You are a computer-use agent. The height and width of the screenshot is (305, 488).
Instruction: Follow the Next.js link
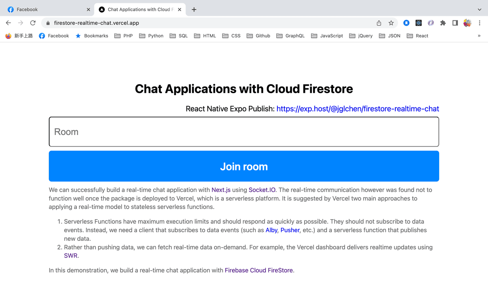tap(221, 190)
